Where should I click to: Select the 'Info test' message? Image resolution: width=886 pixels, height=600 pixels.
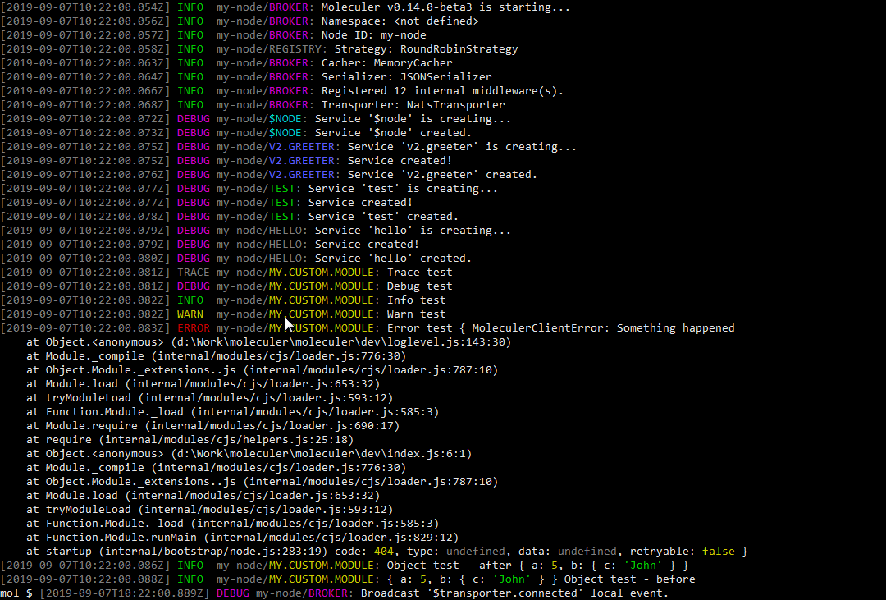pos(417,300)
